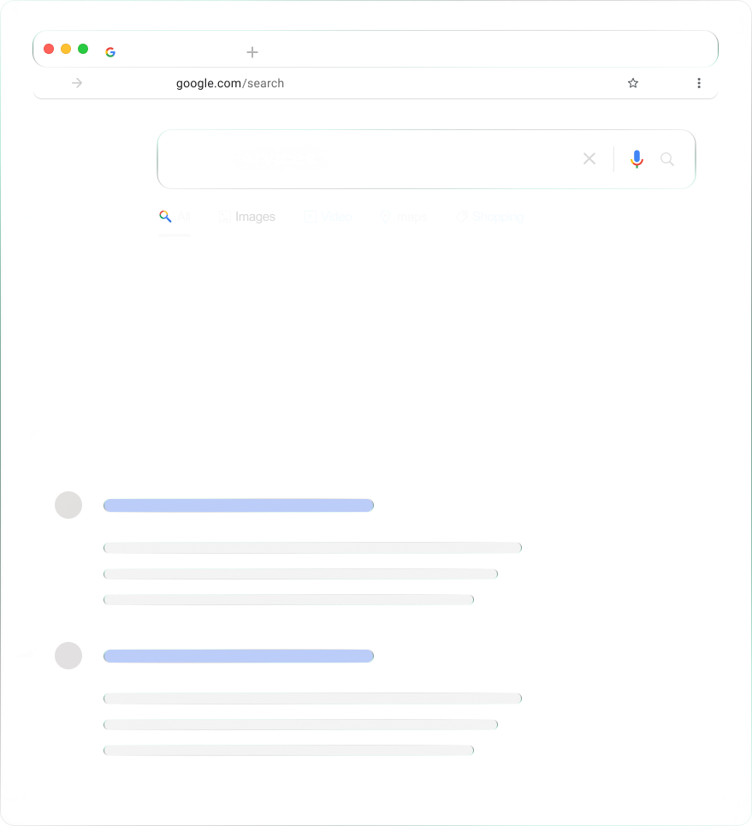The height and width of the screenshot is (826, 752).
Task: Click inside the Google search box
Action: 368,159
